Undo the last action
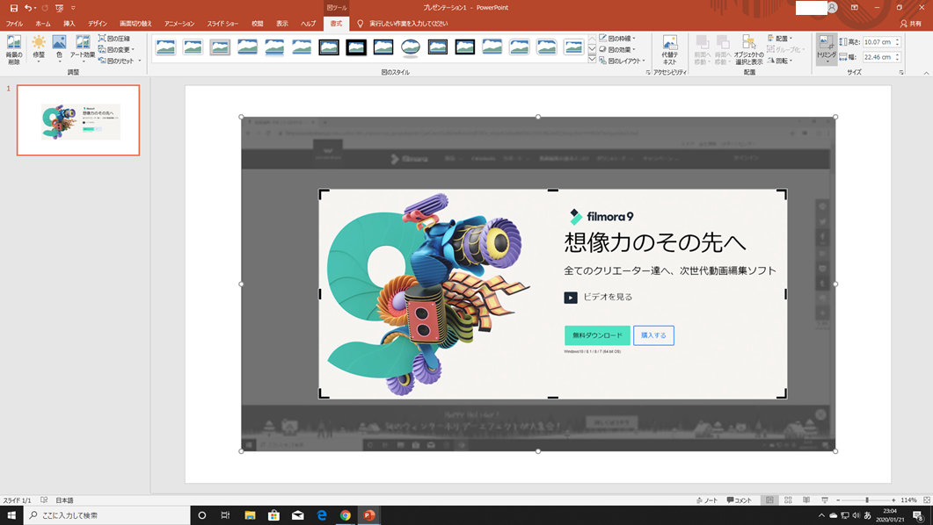This screenshot has height=525, width=933. click(28, 8)
